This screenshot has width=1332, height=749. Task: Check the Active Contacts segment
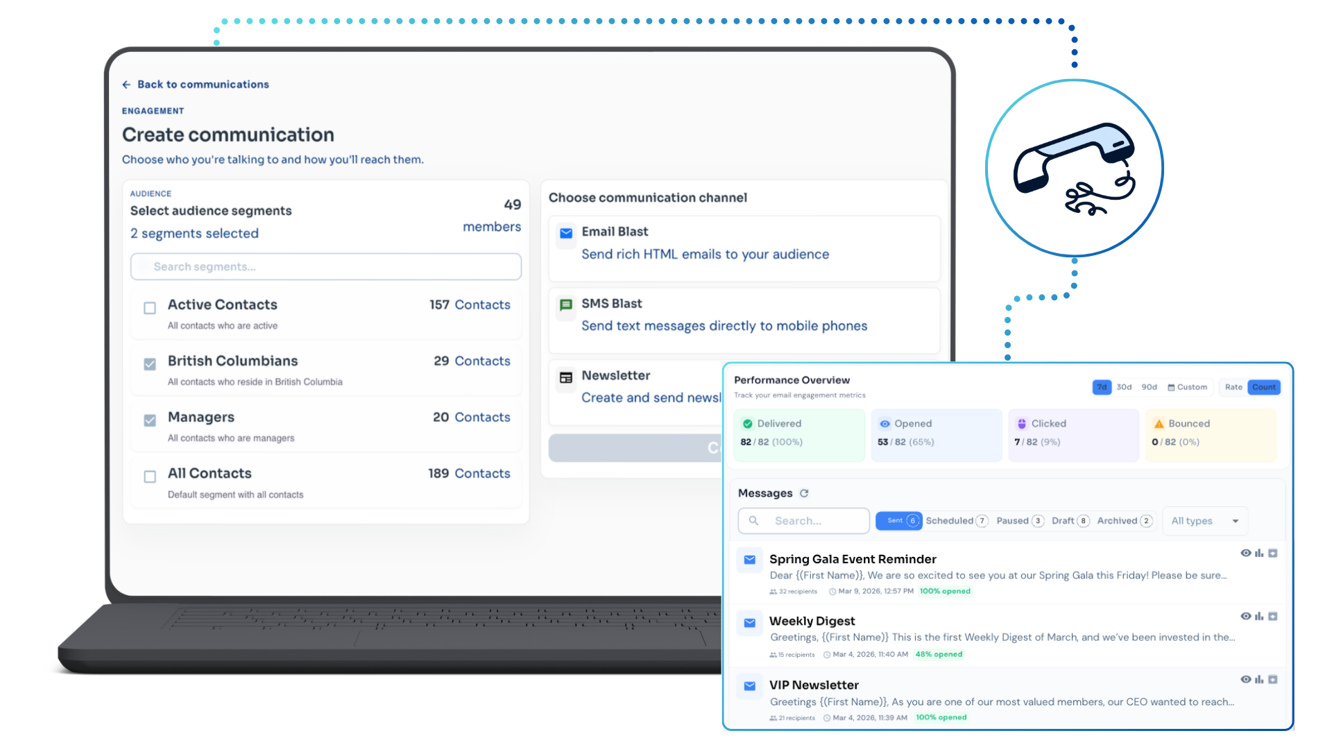[150, 308]
